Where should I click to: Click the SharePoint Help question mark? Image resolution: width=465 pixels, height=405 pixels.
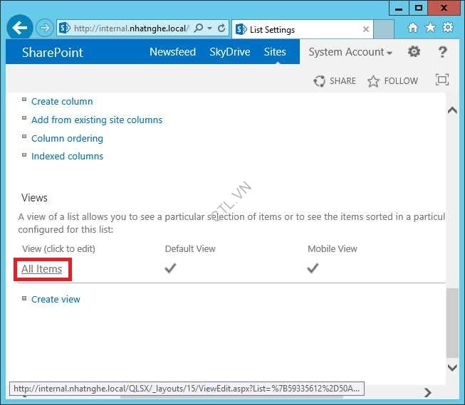442,52
